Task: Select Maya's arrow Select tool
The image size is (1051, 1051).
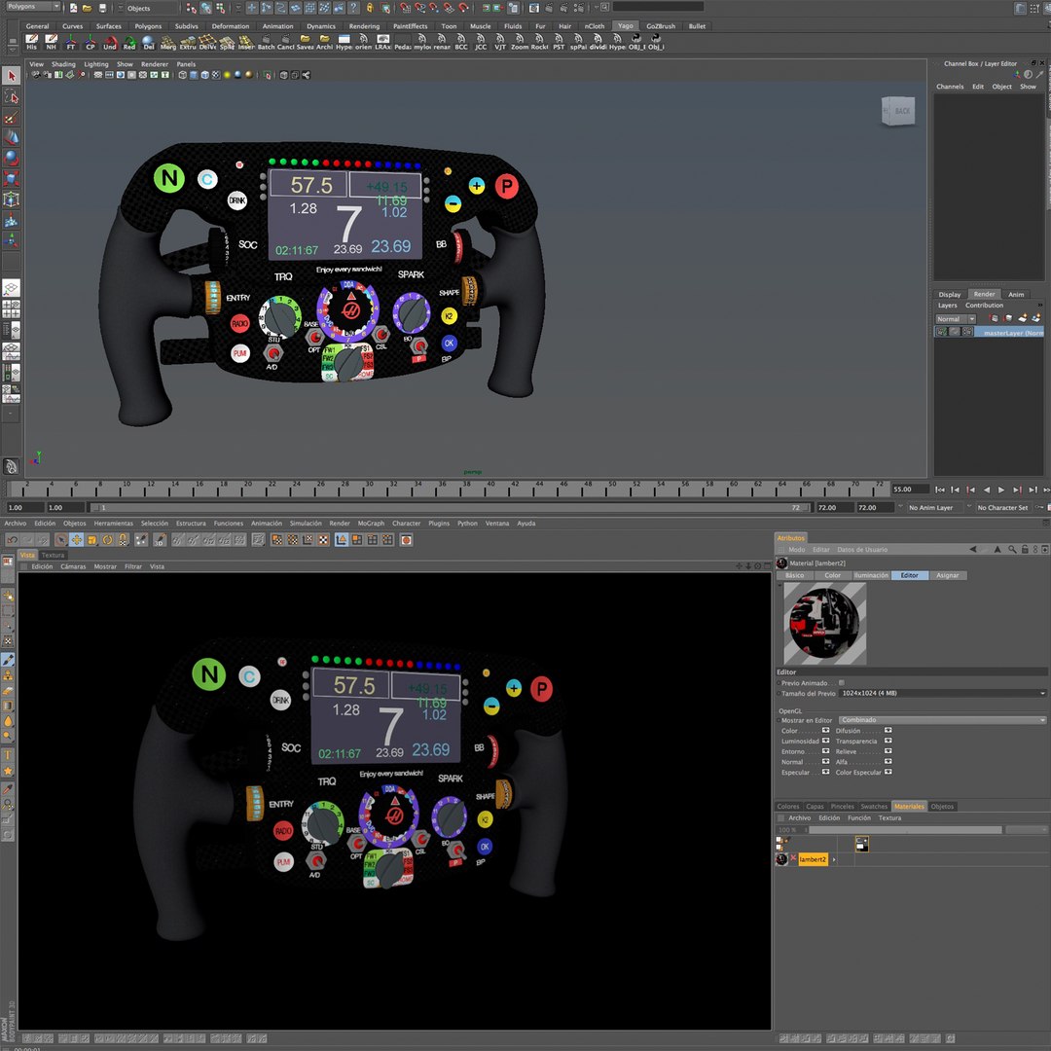Action: point(11,76)
